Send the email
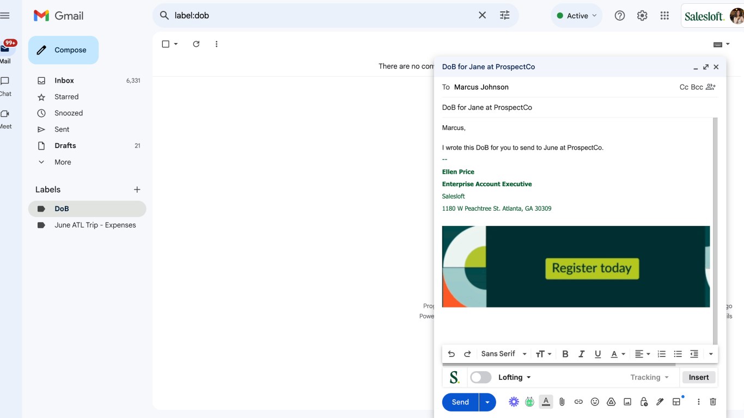The height and width of the screenshot is (418, 744). coord(460,402)
